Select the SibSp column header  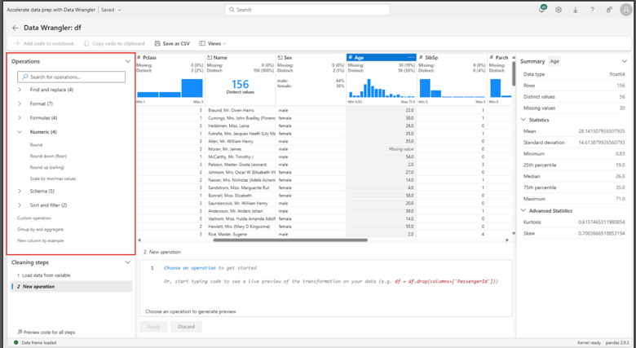[452, 58]
